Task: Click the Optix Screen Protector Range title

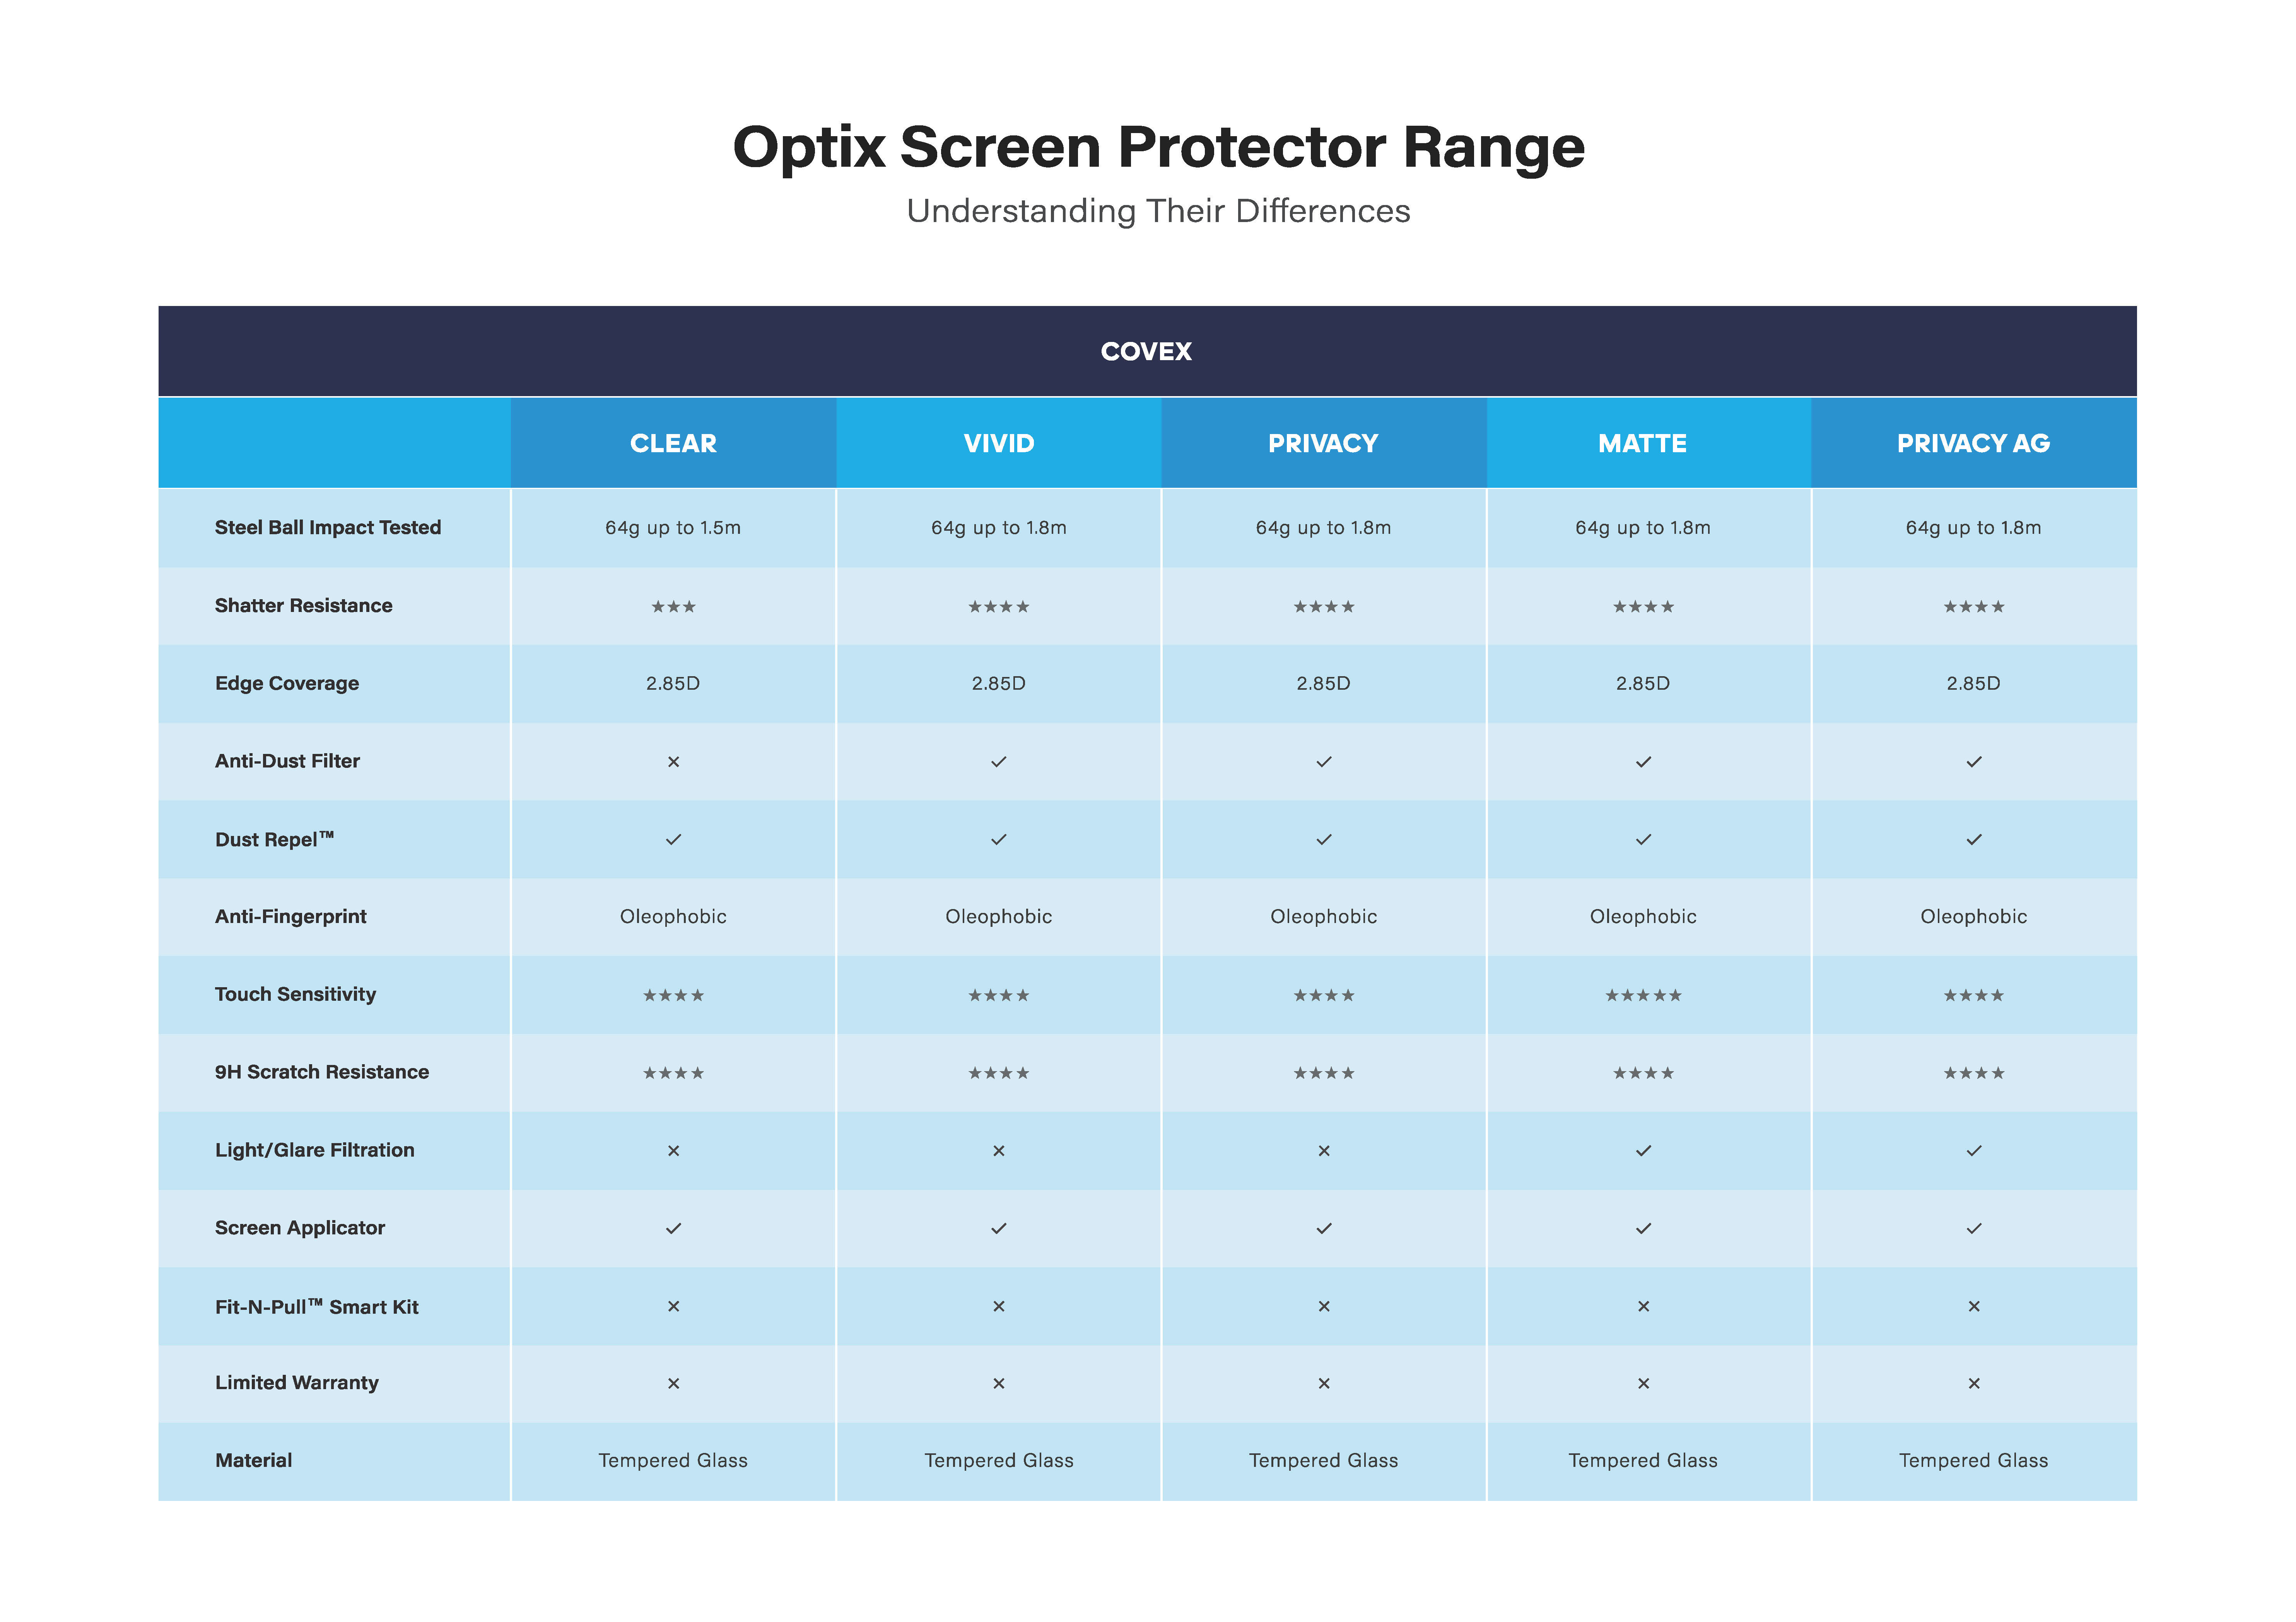Action: (1158, 147)
